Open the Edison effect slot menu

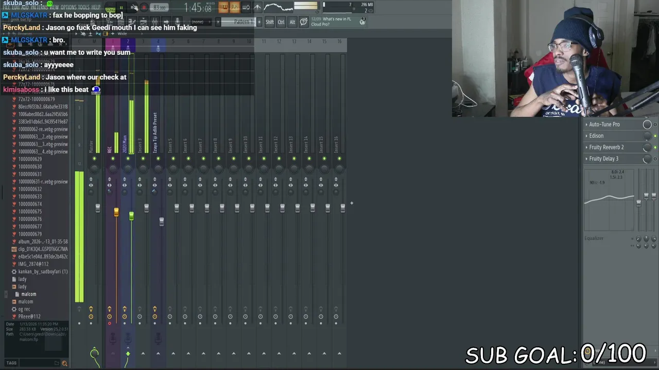[x=586, y=136]
